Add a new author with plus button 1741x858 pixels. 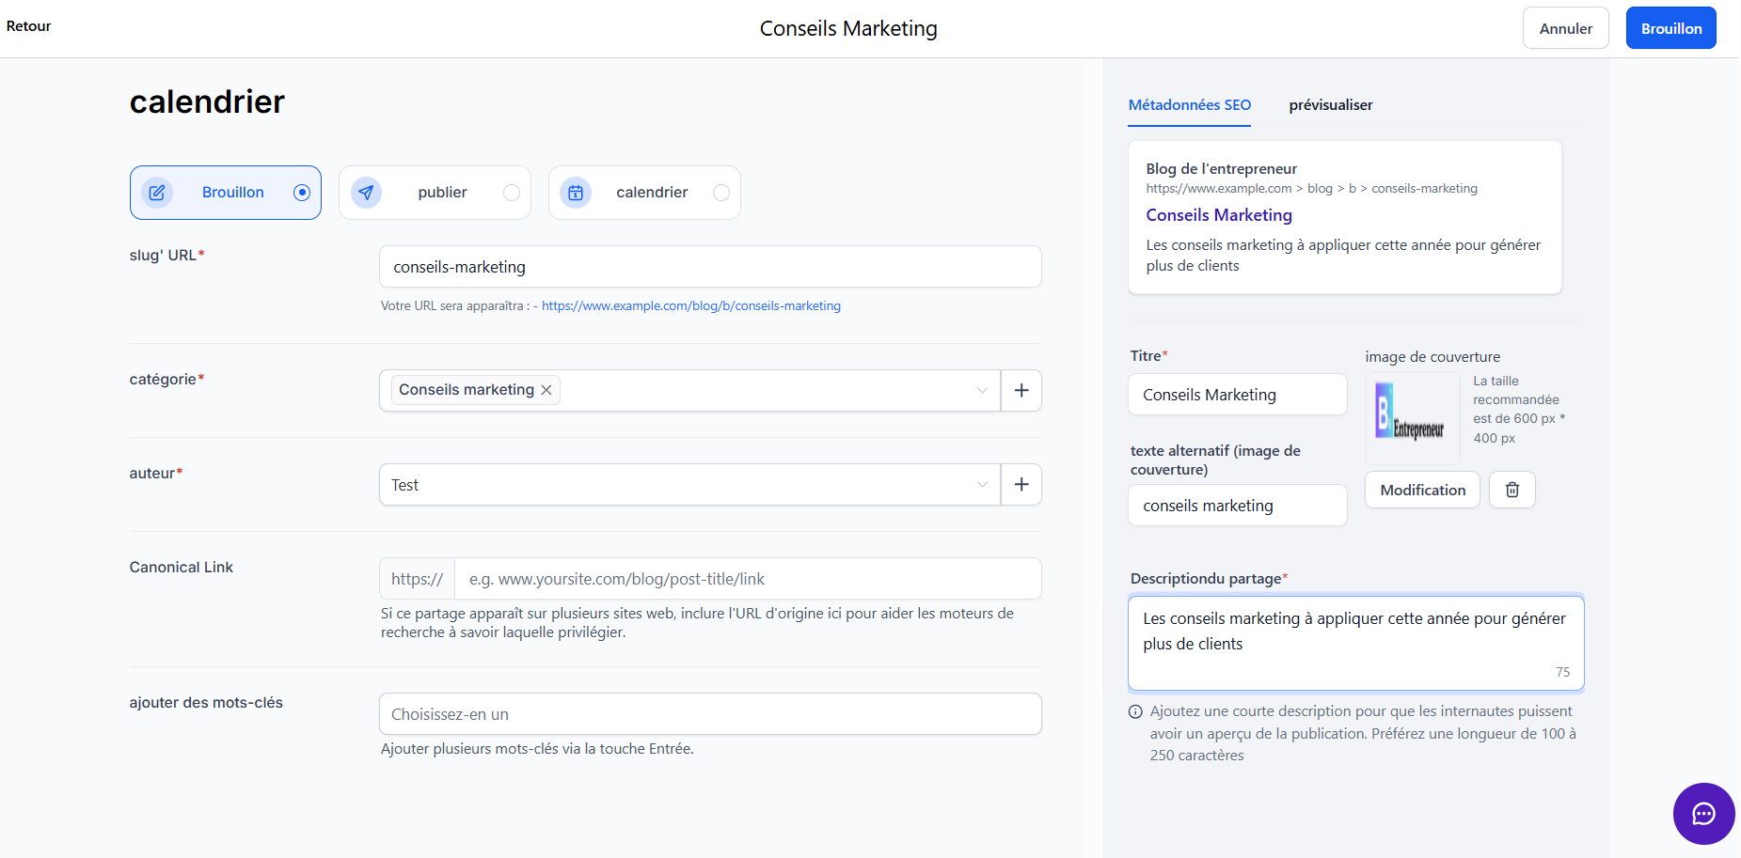pyautogui.click(x=1021, y=485)
